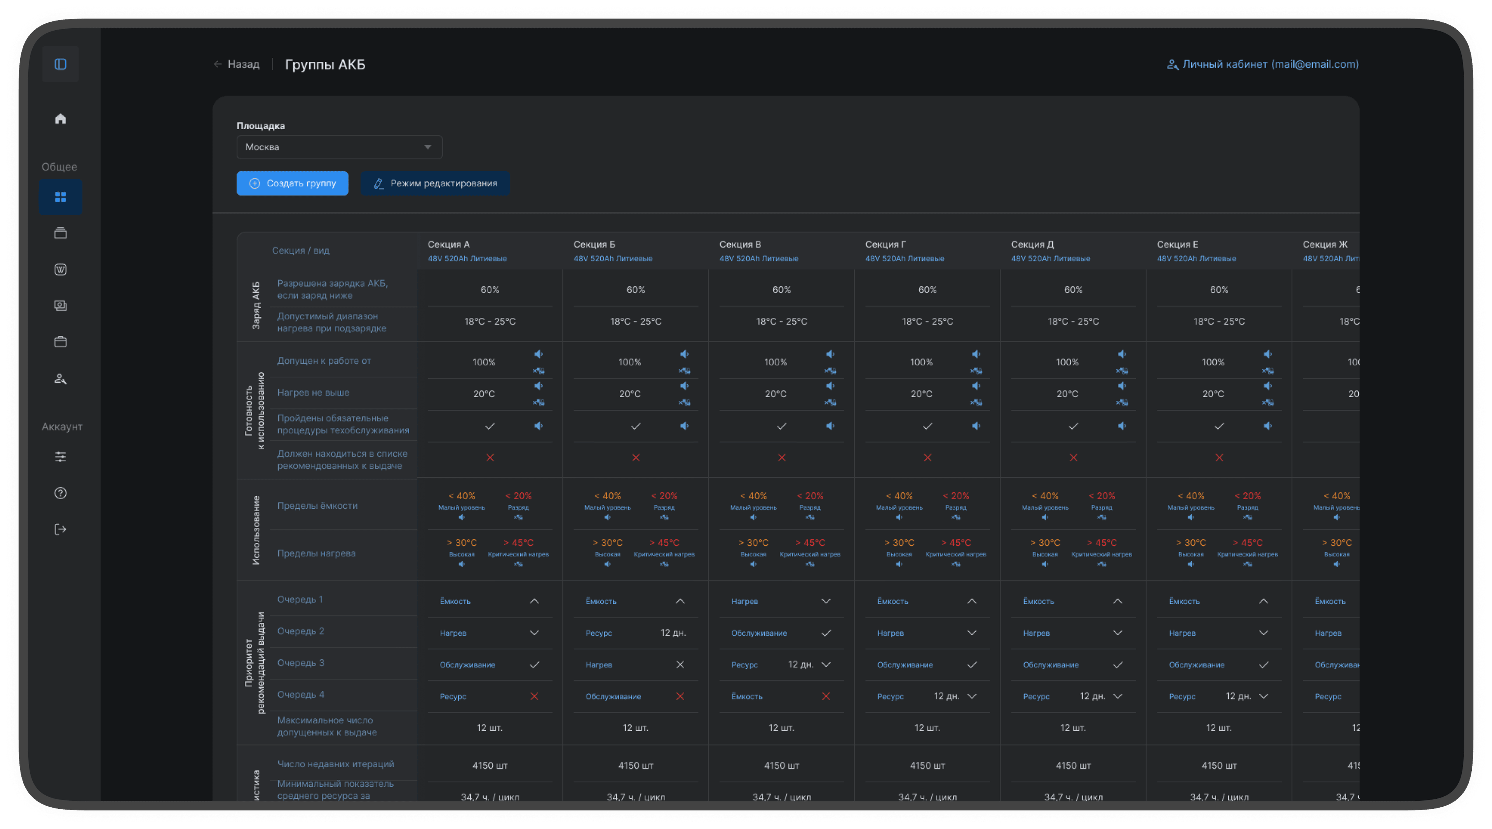1492x829 pixels.
Task: Open Ресурс 12 дн. chevron in Секция Г
Action: pyautogui.click(x=972, y=697)
